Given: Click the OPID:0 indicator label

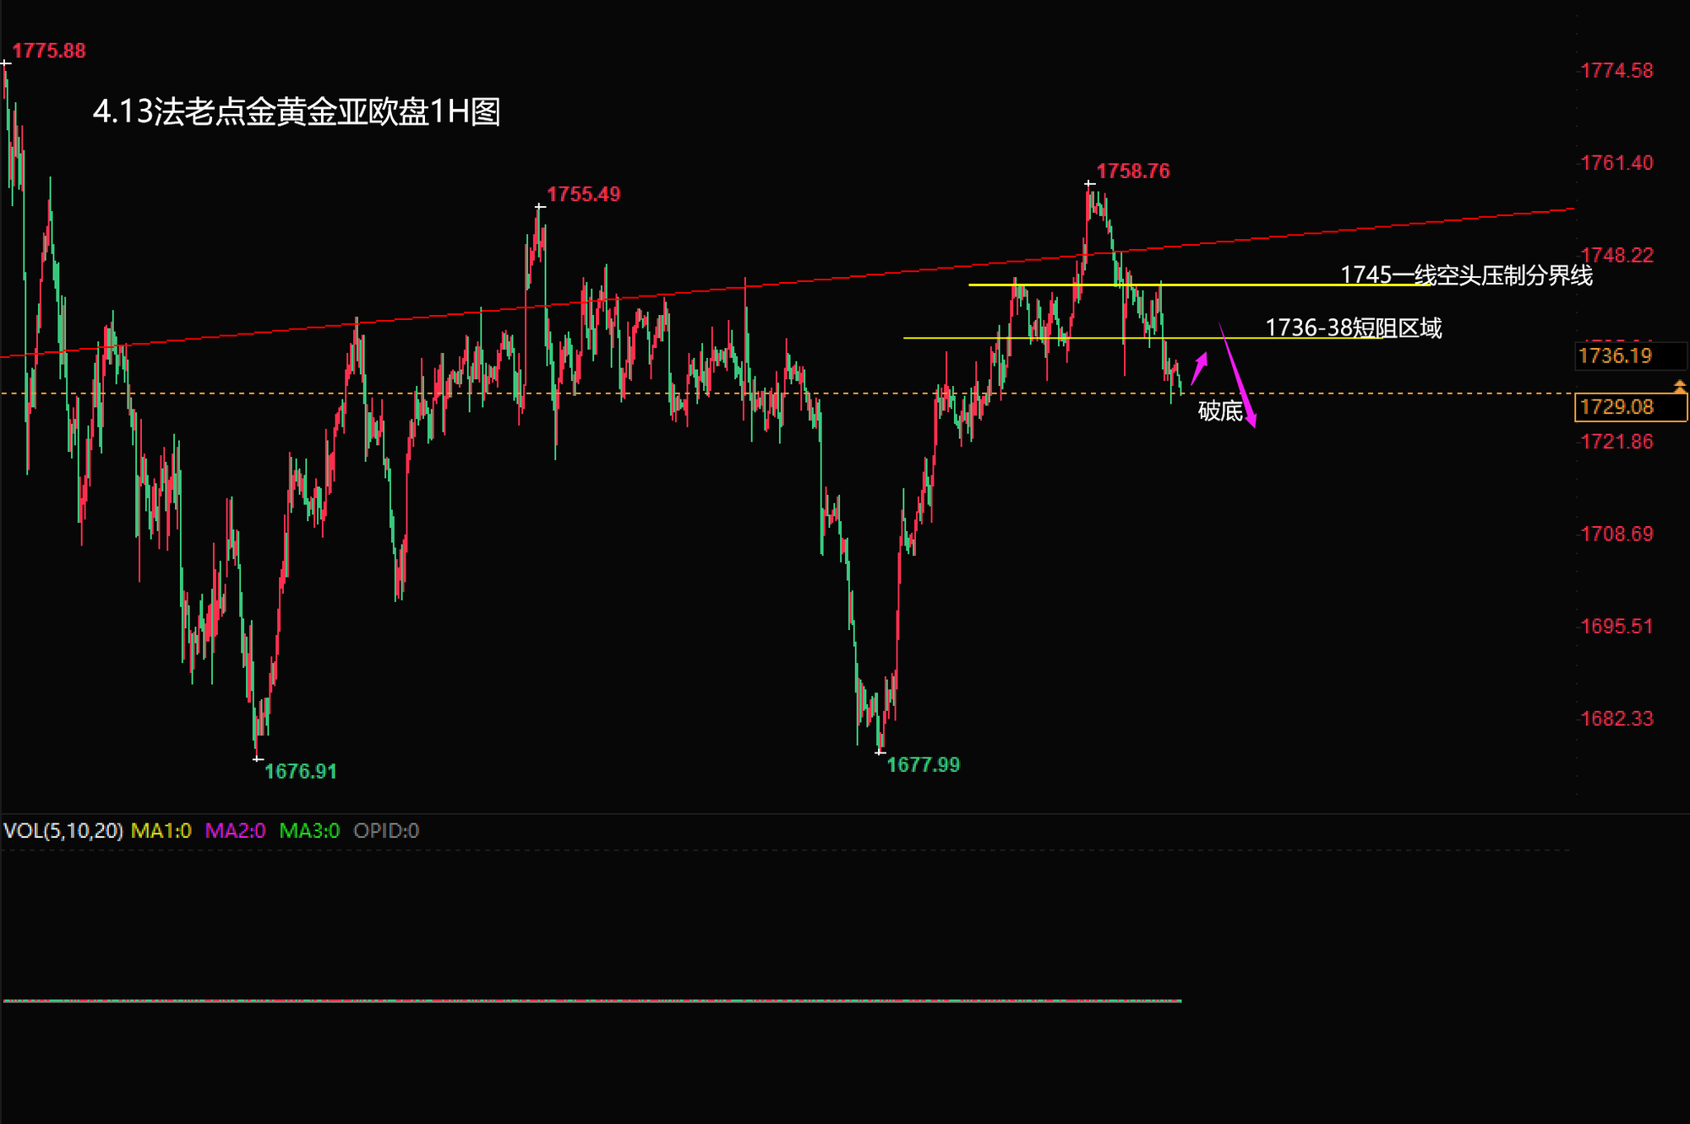Looking at the screenshot, I should click(386, 831).
